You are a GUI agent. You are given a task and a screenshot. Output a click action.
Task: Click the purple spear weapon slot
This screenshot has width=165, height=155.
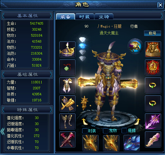(153, 122)
